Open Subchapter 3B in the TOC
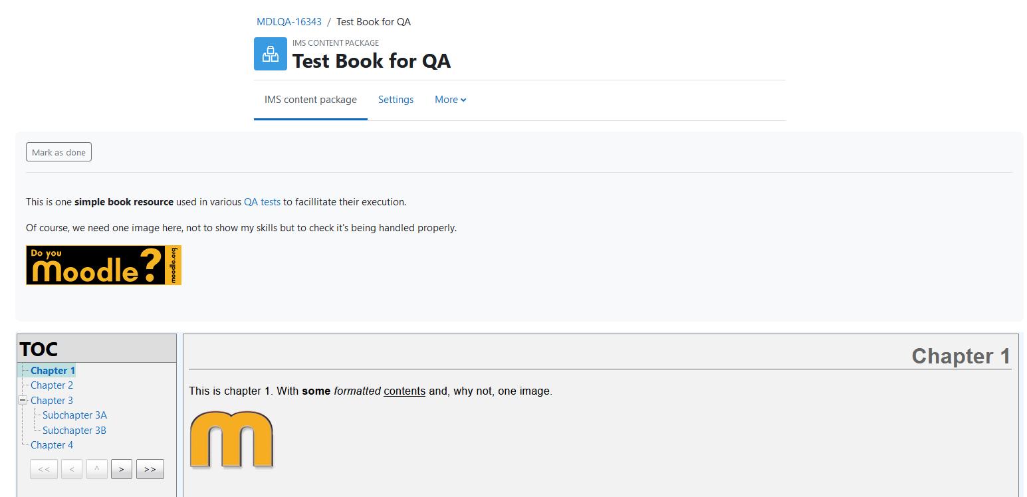1027x497 pixels. point(74,431)
